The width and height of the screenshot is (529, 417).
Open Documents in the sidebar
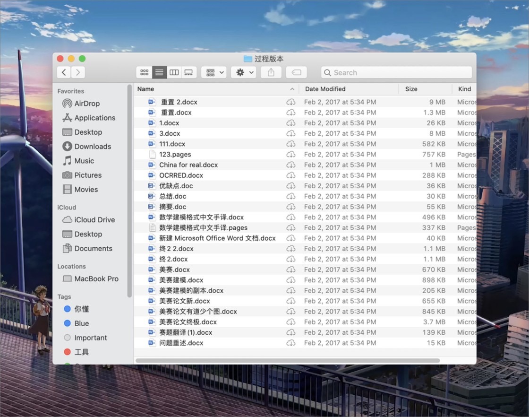click(87, 249)
